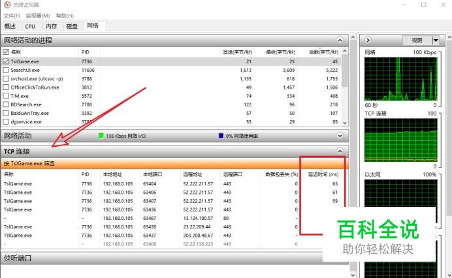The height and width of the screenshot is (278, 452).
Task: Check the BDSearch.exe checkbox
Action: pyautogui.click(x=5, y=104)
